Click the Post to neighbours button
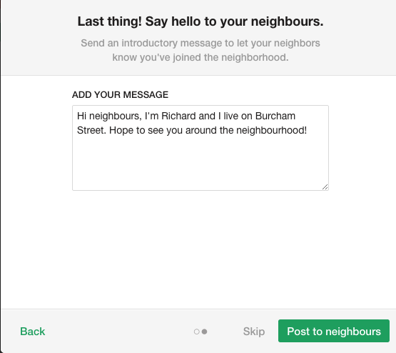 334,331
